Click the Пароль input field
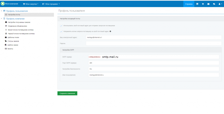Viewport: 224px width, 114px height. [154, 43]
